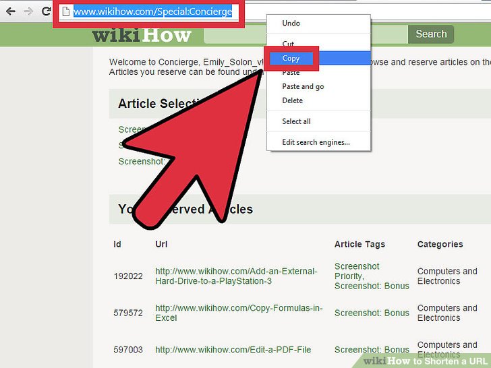Select the highlighted URL in address bar
This screenshot has width=491, height=368.
click(x=152, y=11)
